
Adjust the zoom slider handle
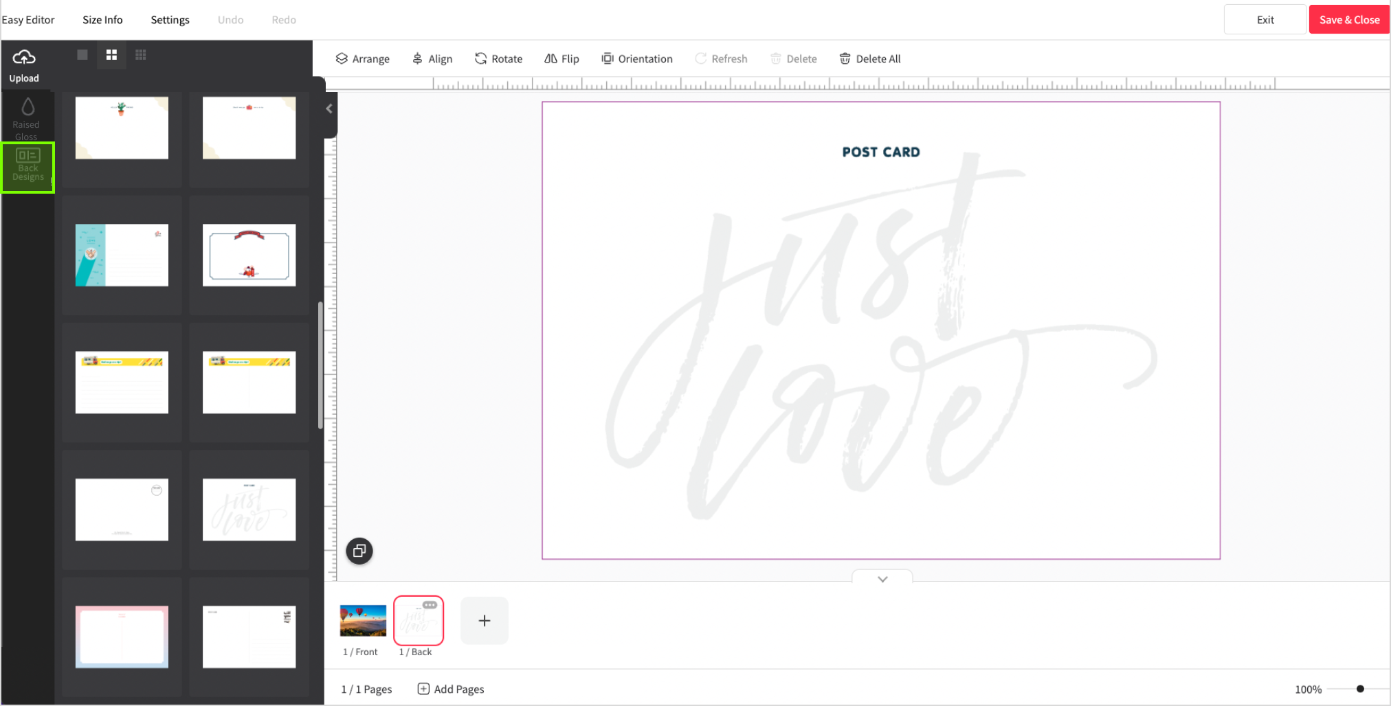tap(1360, 689)
